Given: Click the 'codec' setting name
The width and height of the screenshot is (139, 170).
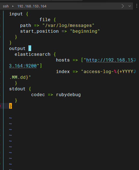Looking at the screenshot, I should click(38, 95).
